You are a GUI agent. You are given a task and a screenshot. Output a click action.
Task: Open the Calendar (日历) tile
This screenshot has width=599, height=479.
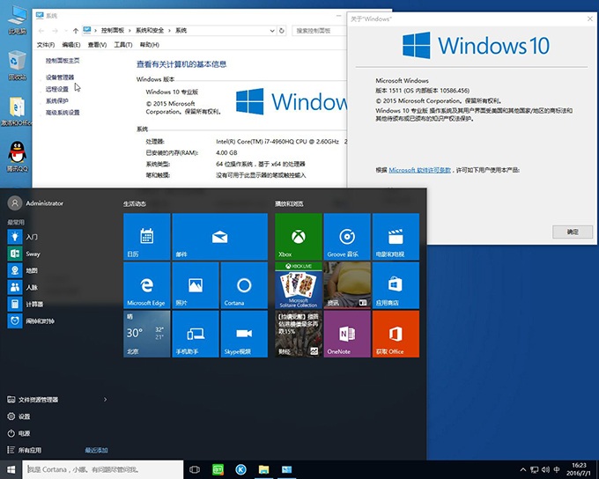click(x=146, y=236)
